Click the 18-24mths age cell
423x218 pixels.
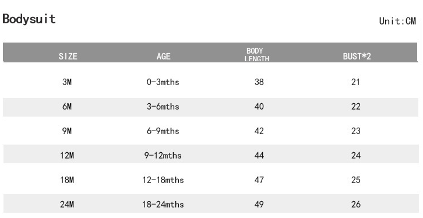pyautogui.click(x=163, y=204)
